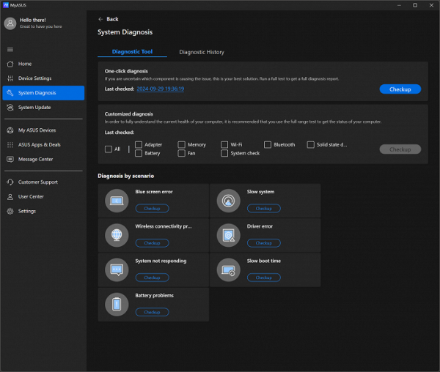Screen dimensions: 440x372
Task: Click the Blue screen error scenario icon
Action: coord(117,201)
